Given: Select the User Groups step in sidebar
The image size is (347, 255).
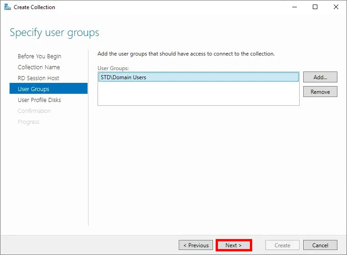Looking at the screenshot, I should point(33,89).
